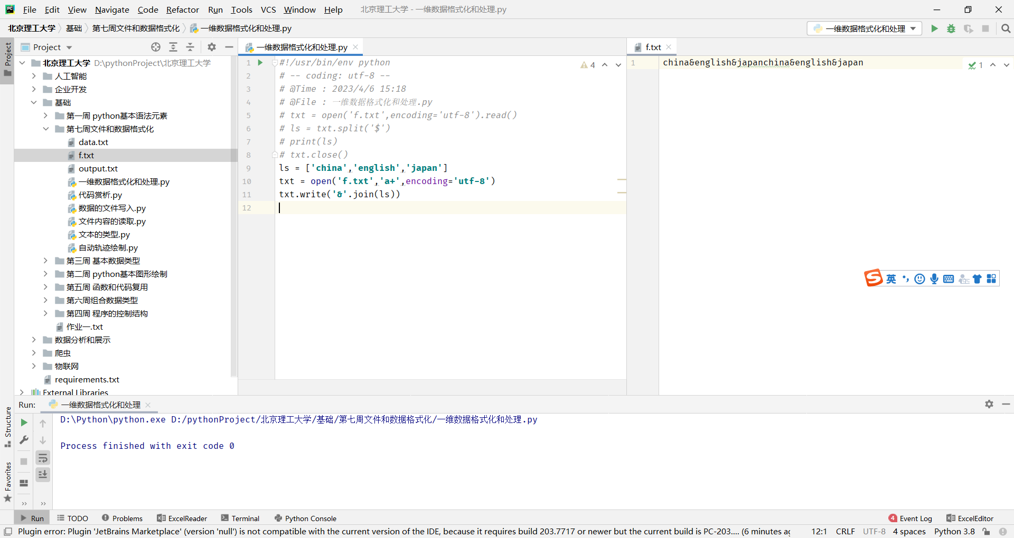This screenshot has height=538, width=1014.
Task: Open run configuration wrench icon
Action: pyautogui.click(x=24, y=440)
